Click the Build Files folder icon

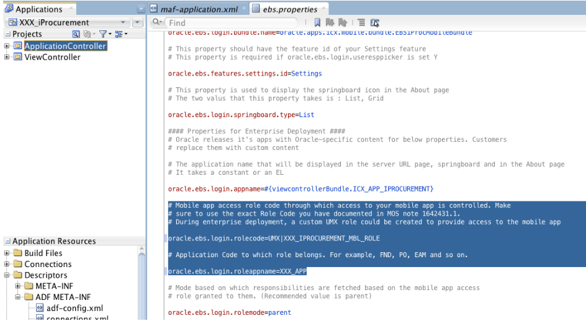17,253
